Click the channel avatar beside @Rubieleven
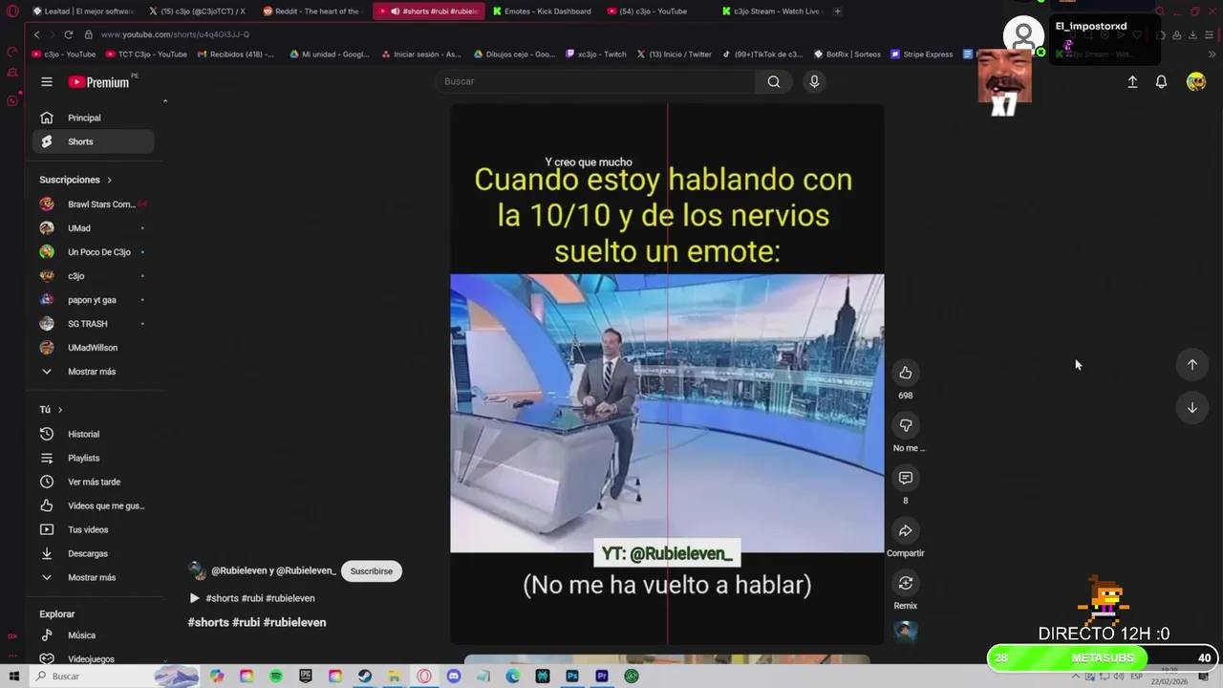Screen dimensions: 1223x688 (197, 571)
